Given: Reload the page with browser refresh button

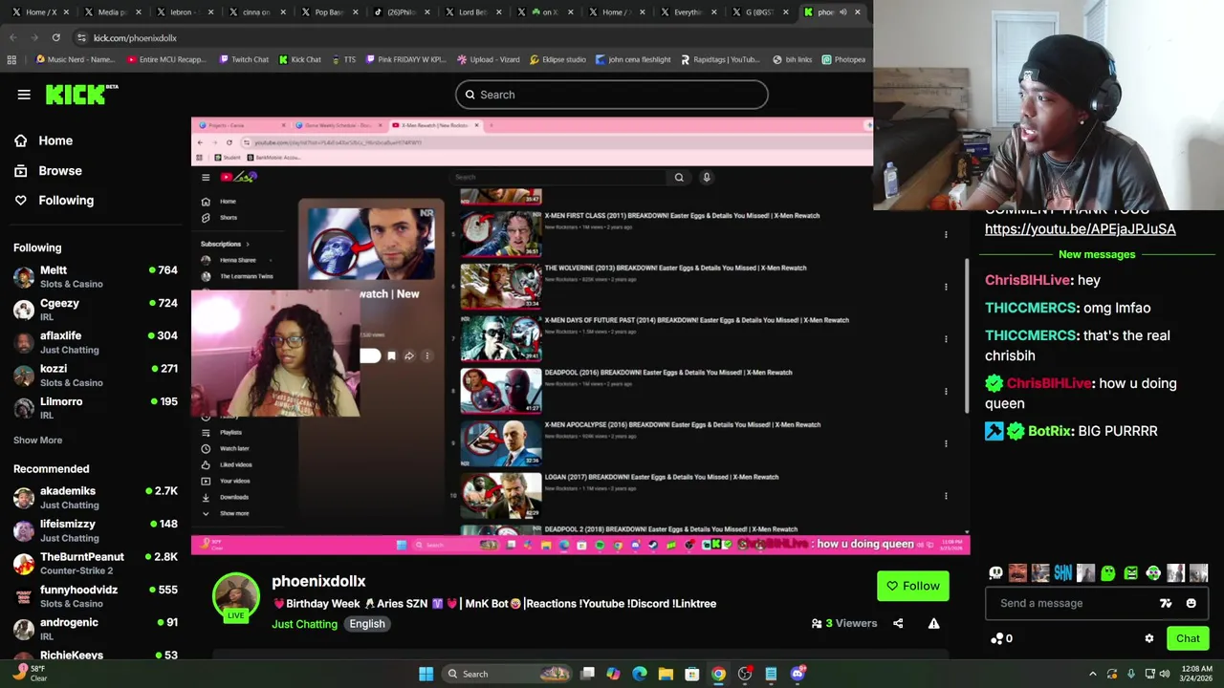Looking at the screenshot, I should [56, 37].
